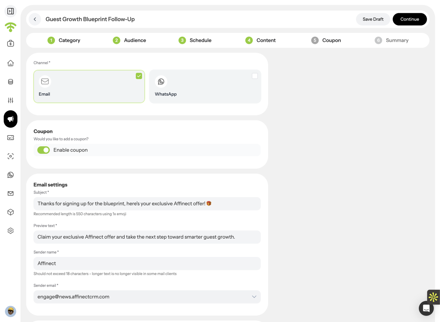Click the WhatsApp channel logo icon
The image size is (440, 322).
(x=161, y=82)
